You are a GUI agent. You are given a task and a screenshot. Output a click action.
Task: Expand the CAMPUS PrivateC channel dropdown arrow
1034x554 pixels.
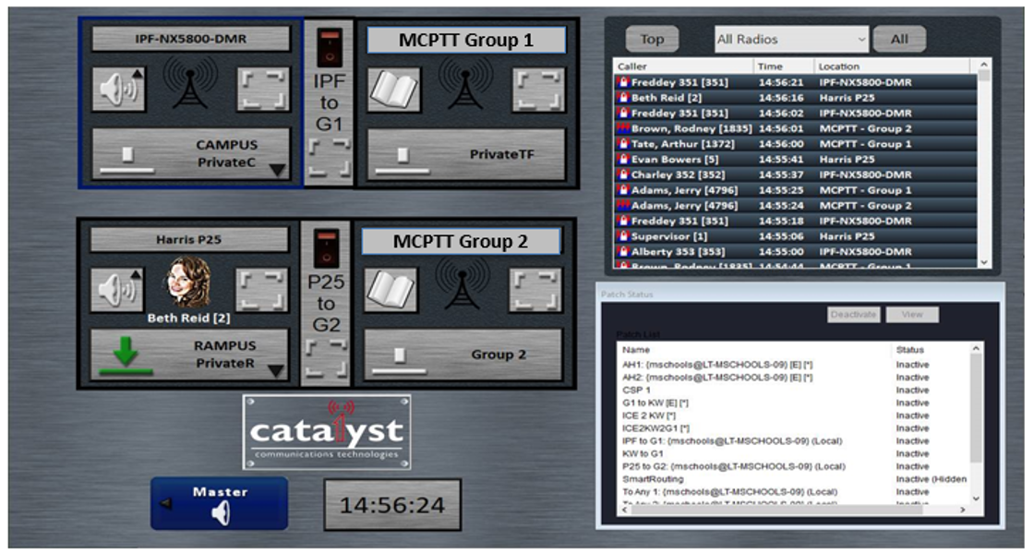pyautogui.click(x=276, y=169)
